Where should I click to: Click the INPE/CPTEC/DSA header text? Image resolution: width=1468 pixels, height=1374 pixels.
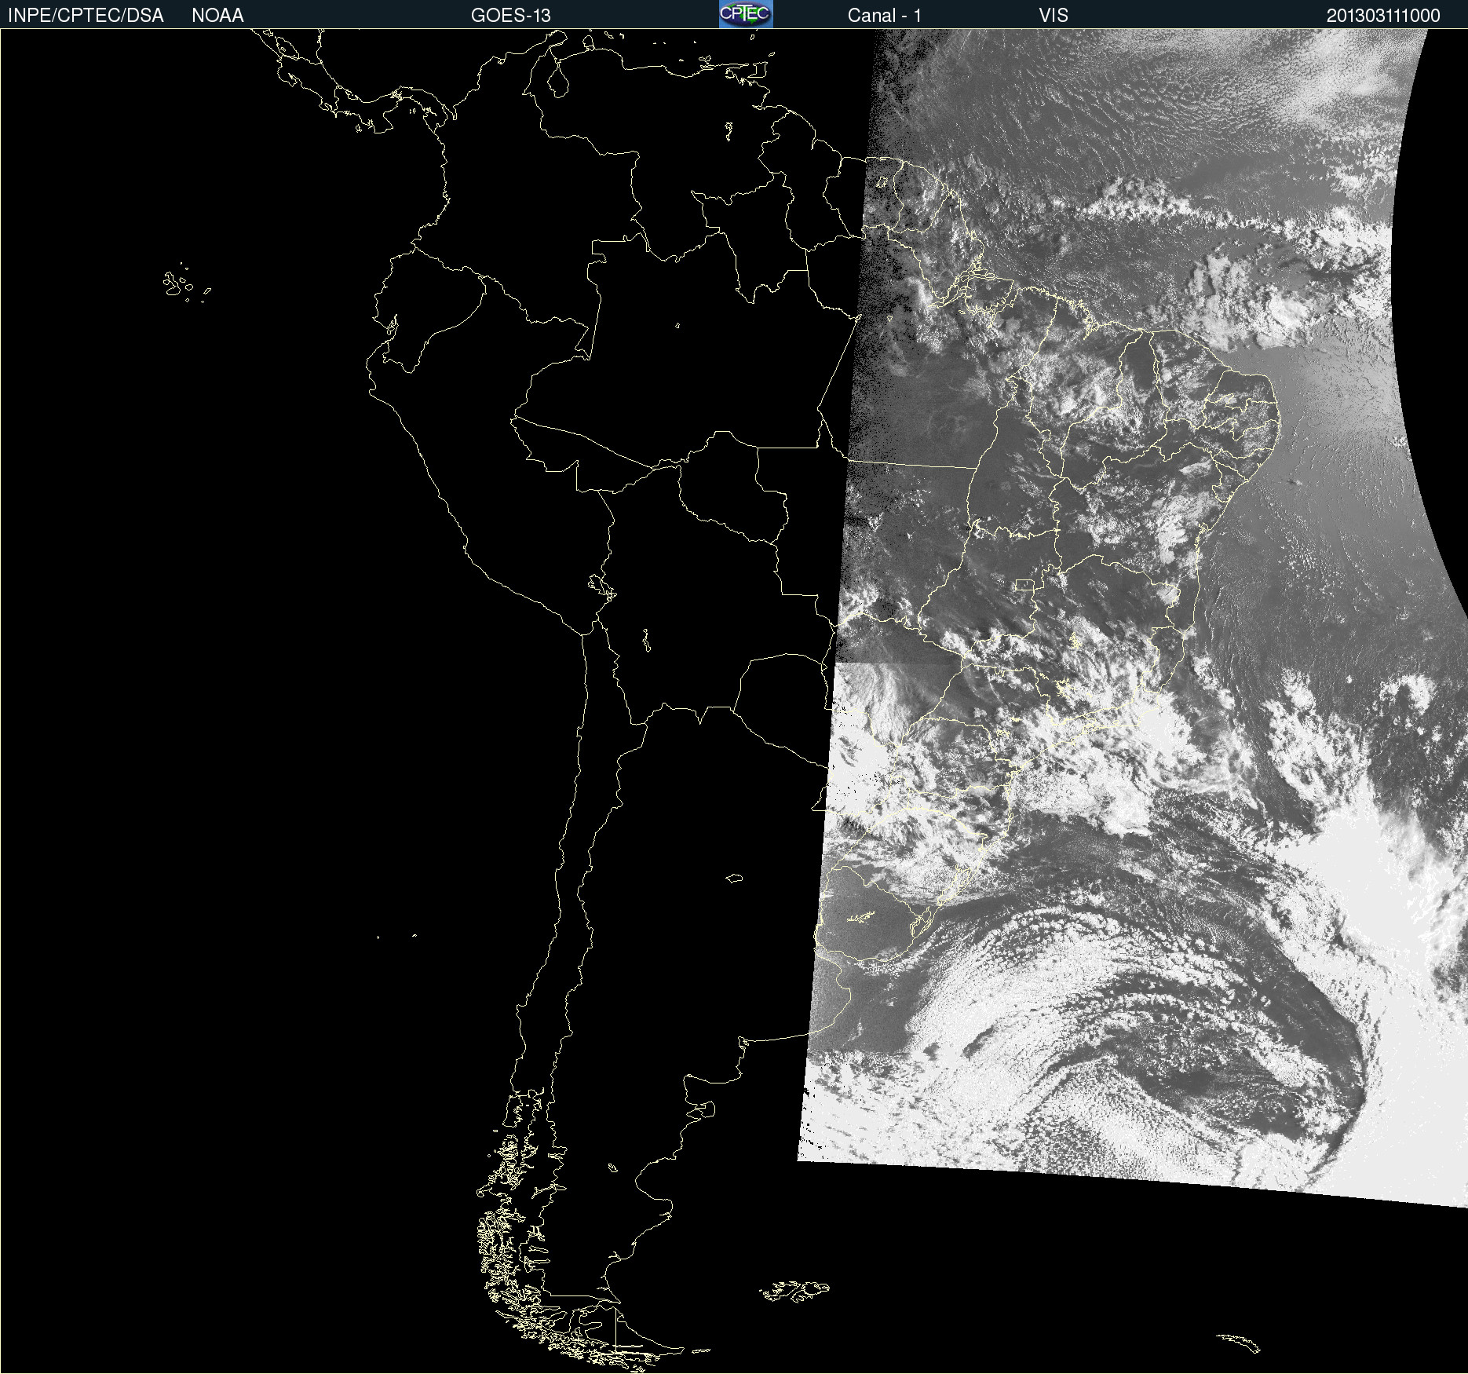pyautogui.click(x=86, y=16)
